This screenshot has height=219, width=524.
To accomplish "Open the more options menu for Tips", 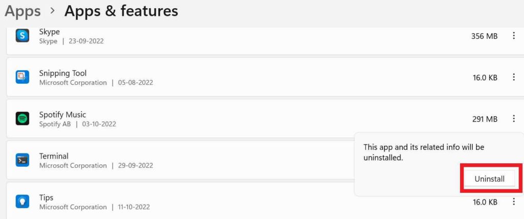I will 513,202.
